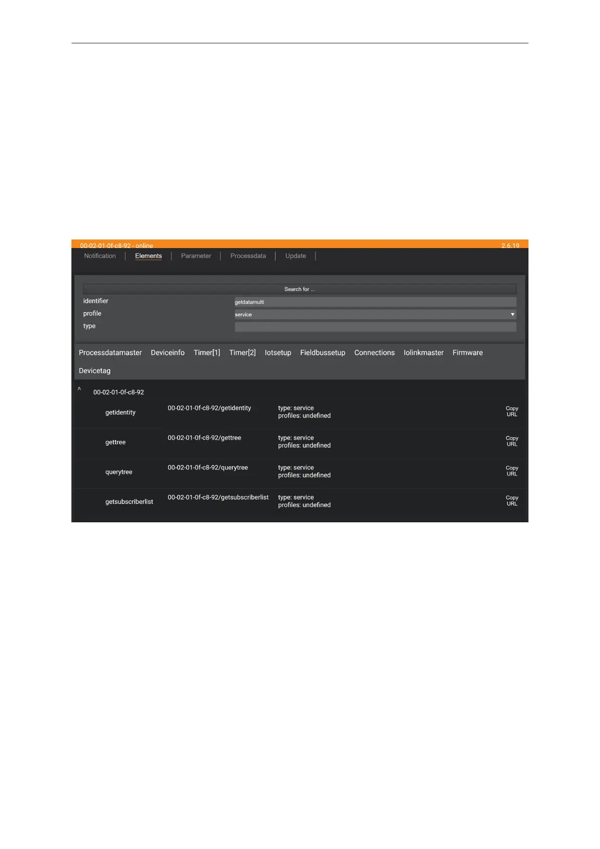This screenshot has width=600, height=849.
Task: Switch to the Notification tab
Action: coord(100,256)
